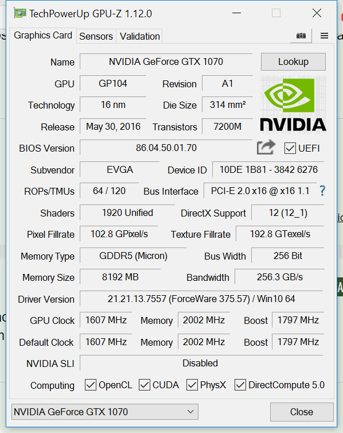This screenshot has width=343, height=433.
Task: Open the NVIDIA GeForce GTX 1070 combo box
Action: 105,412
